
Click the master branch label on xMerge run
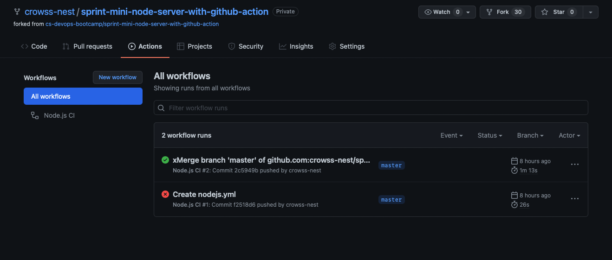pyautogui.click(x=391, y=165)
